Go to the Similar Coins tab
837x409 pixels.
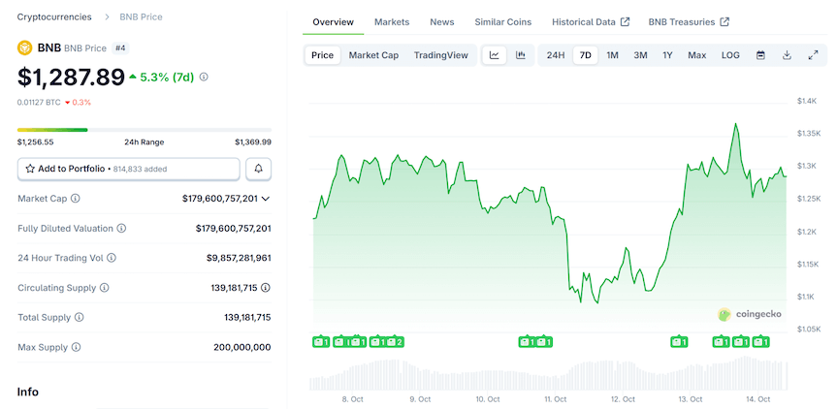click(502, 21)
